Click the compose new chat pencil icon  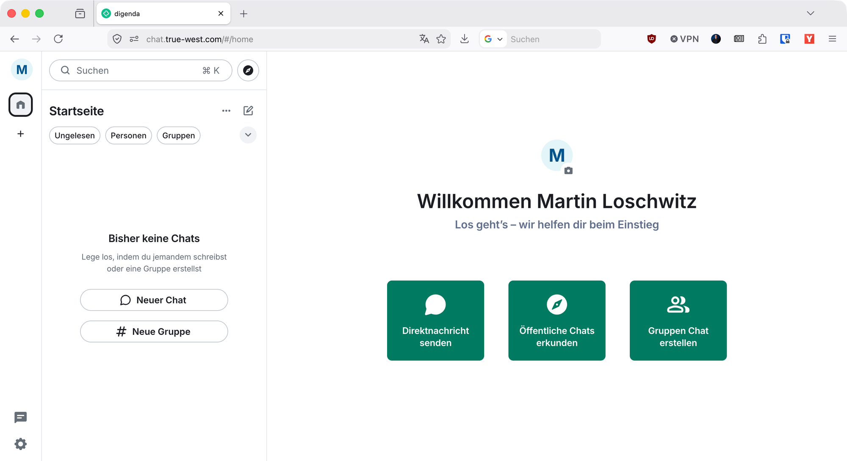(248, 111)
